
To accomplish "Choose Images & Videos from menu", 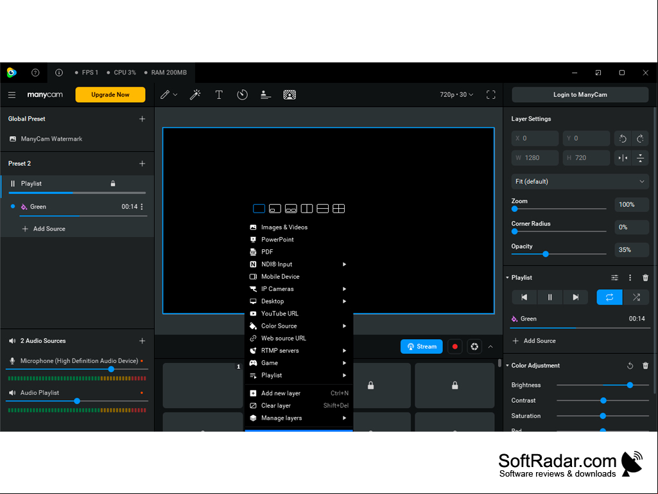I will 299,227.
